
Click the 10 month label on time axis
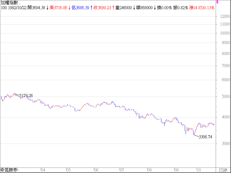point(199,170)
